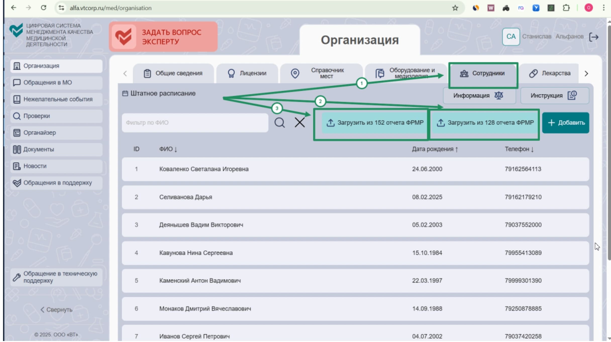Open the CA user avatar badge
Image resolution: width=611 pixels, height=342 pixels.
point(511,37)
